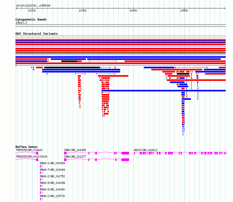The width and height of the screenshot is (233, 202).
Task: Open the RefSeq Genes track title
Action: tap(26, 147)
